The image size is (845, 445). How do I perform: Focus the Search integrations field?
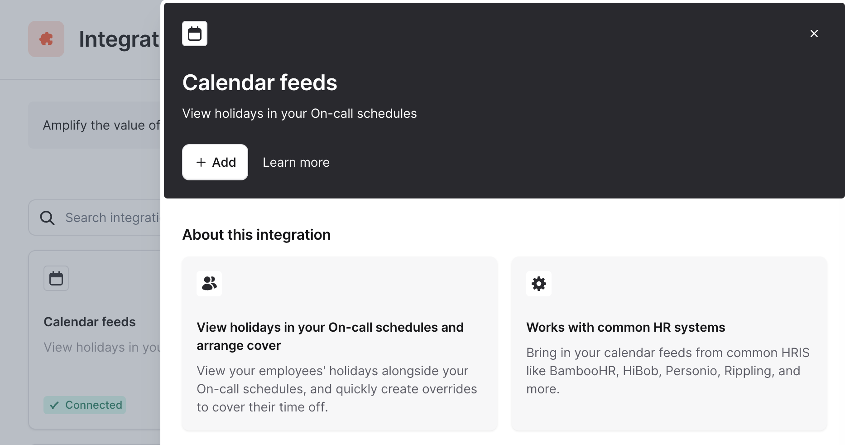(112, 218)
